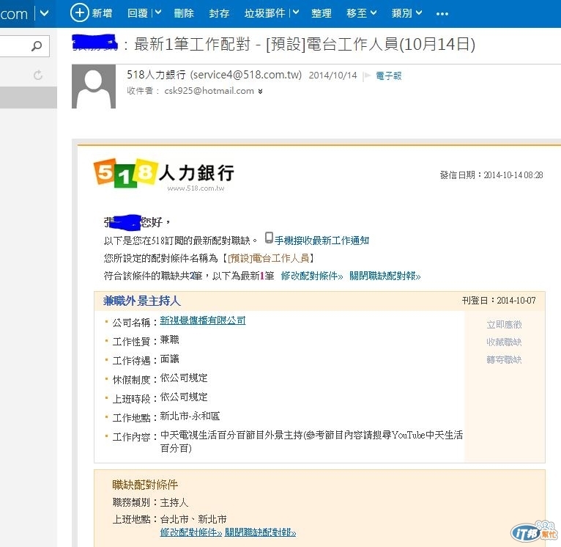Expand recipient details chevron
The image size is (561, 547).
(260, 92)
